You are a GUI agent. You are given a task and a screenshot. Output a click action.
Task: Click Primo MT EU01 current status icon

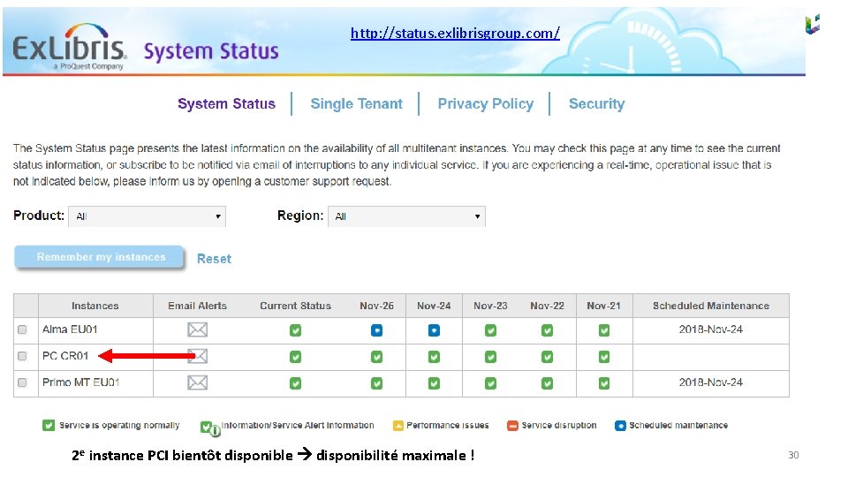pyautogui.click(x=295, y=383)
